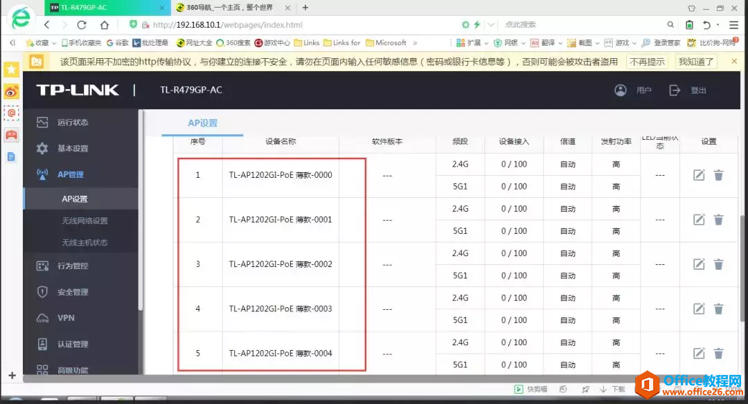Image resolution: width=748 pixels, height=404 pixels.
Task: Delete the TL-AP1202GI-PoE 薄款-0004 entry
Action: pos(718,353)
